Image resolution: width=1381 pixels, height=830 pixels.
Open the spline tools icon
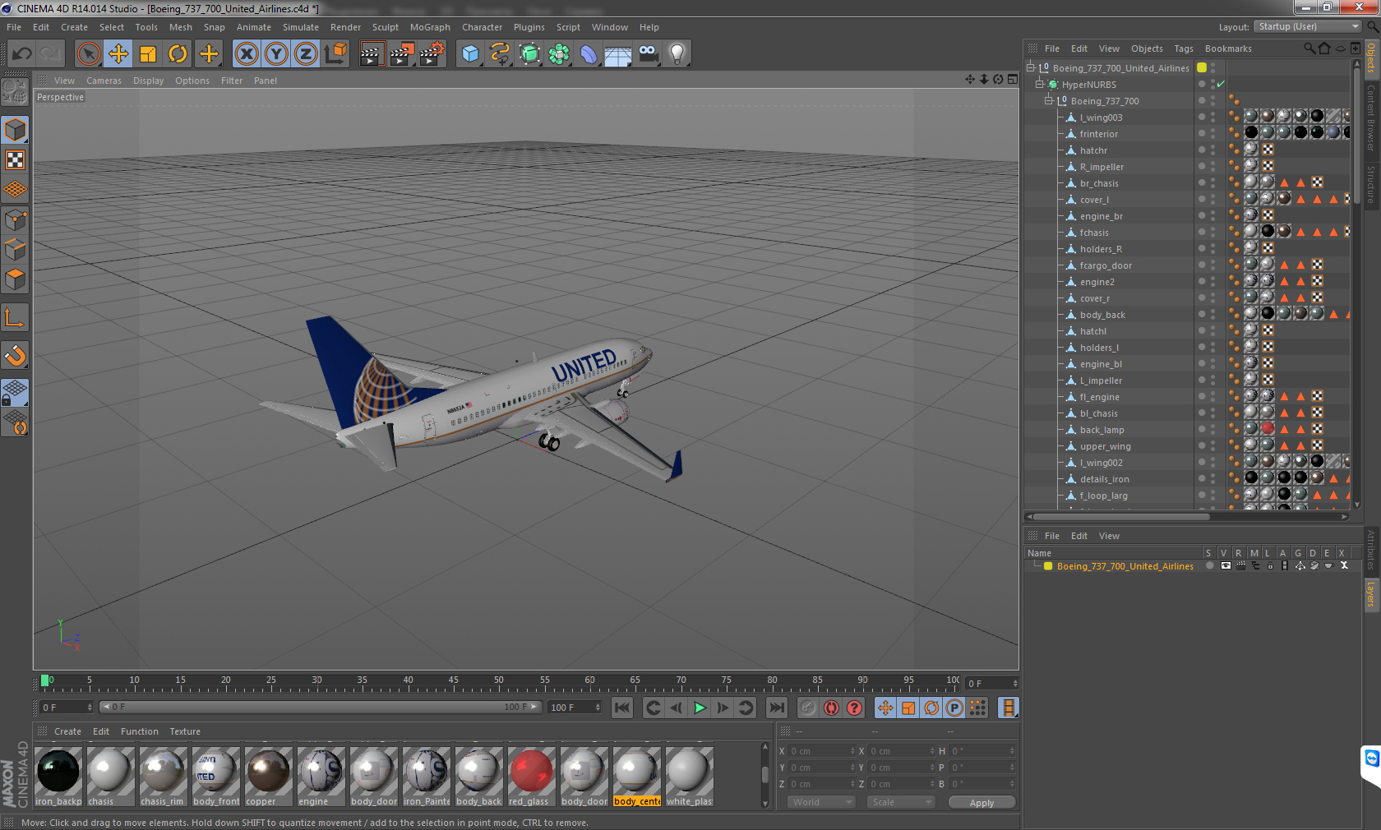click(500, 54)
